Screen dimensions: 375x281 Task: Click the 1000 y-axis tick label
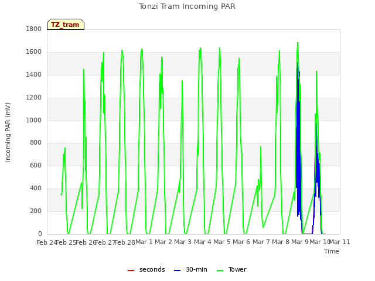point(34,120)
